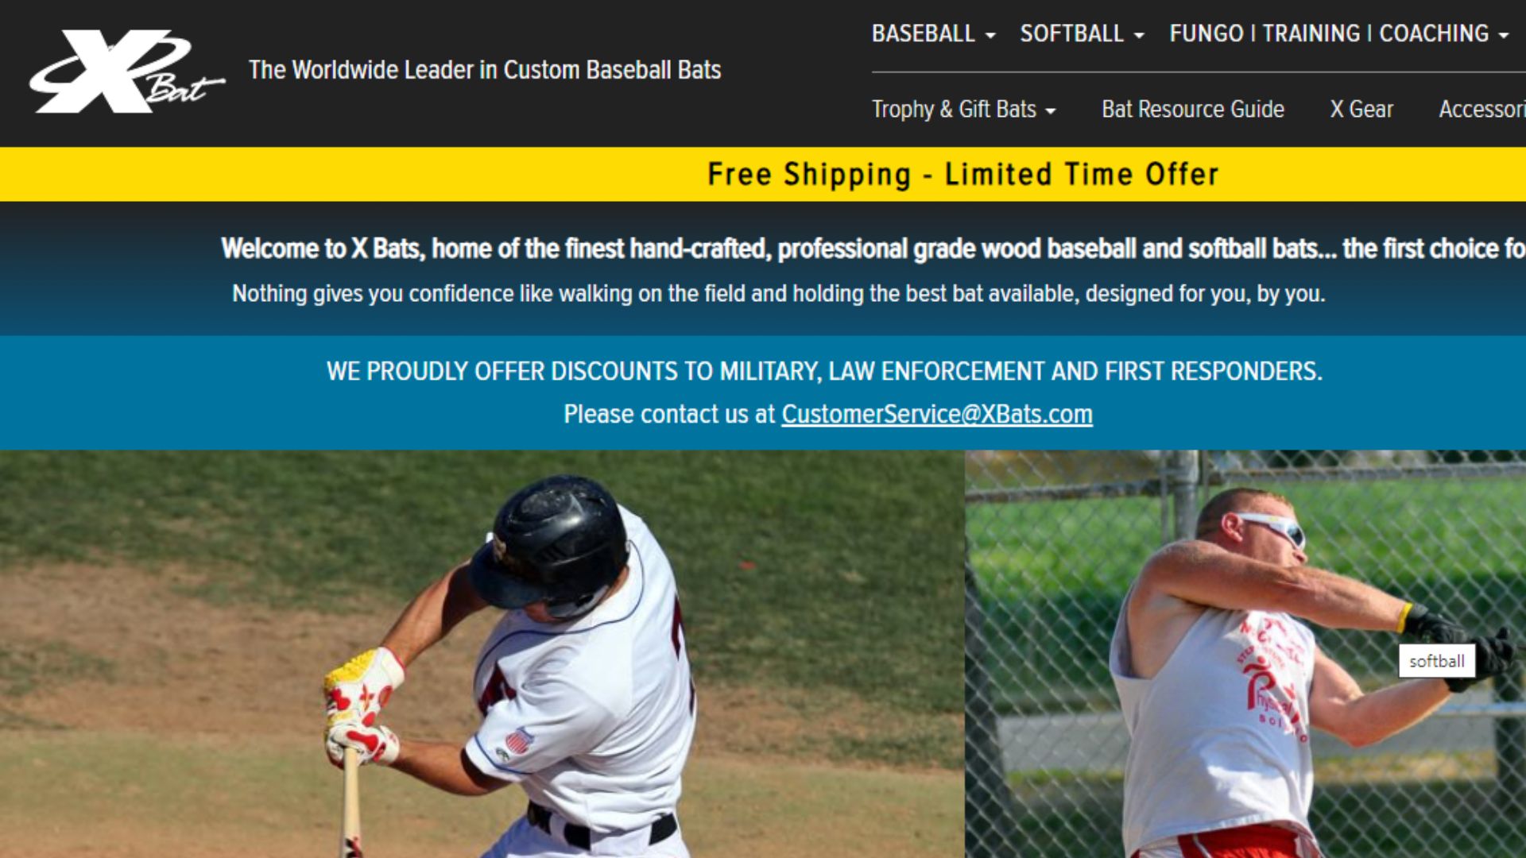Open Trophy & Gift Bats menu
Screen dimensions: 1526x858
(x=963, y=109)
